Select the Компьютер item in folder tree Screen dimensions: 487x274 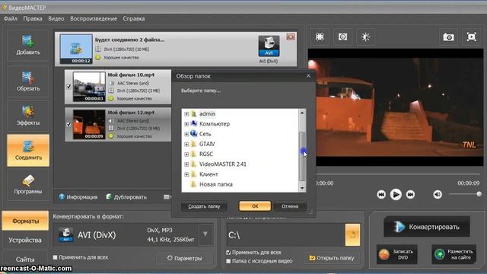click(x=215, y=123)
